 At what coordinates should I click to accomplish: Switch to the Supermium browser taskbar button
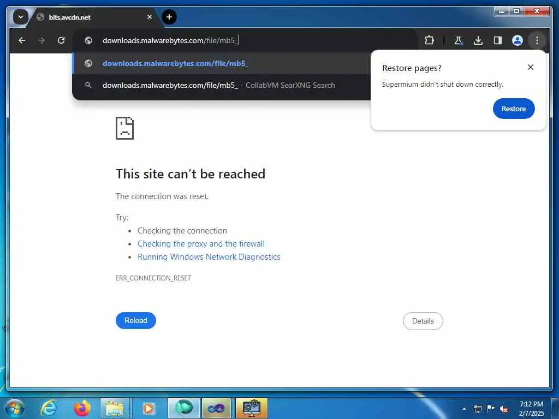(183, 408)
